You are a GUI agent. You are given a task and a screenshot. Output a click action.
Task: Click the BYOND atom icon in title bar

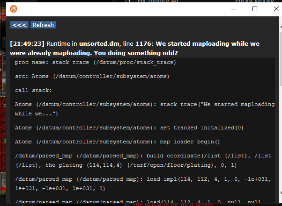pos(14,9)
